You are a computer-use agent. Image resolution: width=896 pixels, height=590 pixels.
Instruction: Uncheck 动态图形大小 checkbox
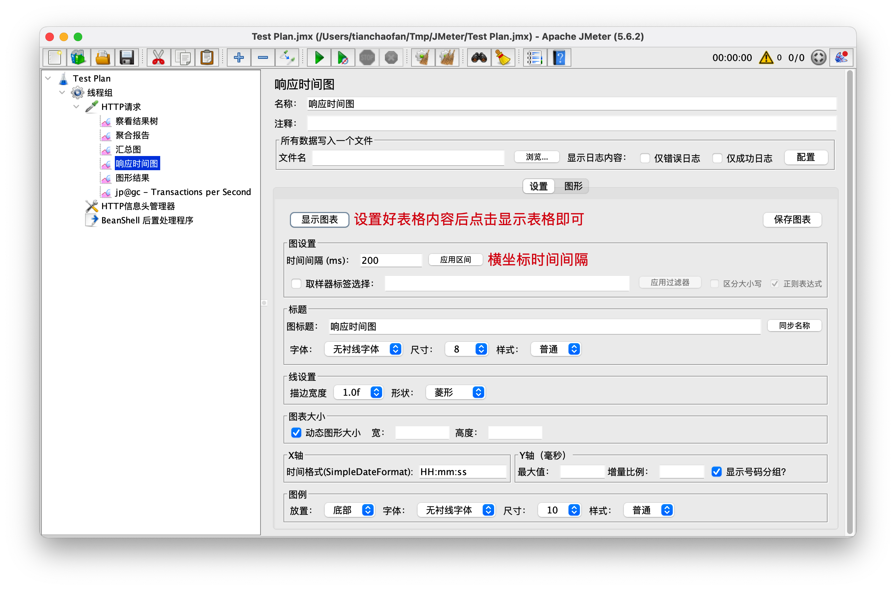click(296, 432)
